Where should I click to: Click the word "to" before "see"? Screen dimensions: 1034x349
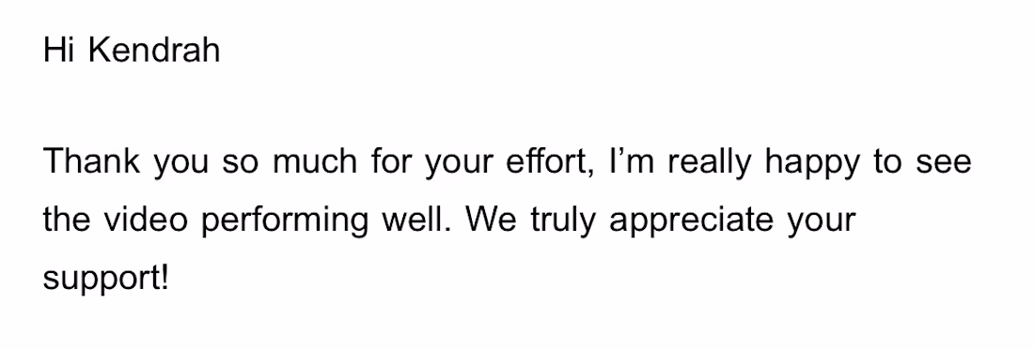[x=887, y=162]
